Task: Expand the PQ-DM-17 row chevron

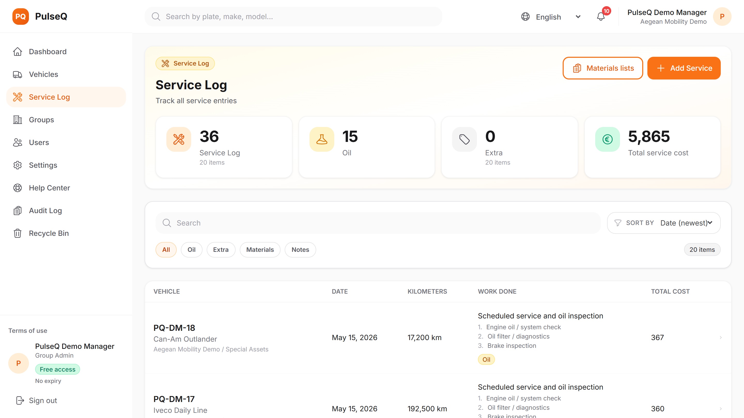Action: point(720,409)
